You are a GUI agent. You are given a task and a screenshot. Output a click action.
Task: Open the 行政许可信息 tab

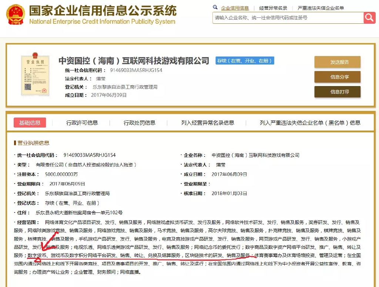tap(82, 123)
